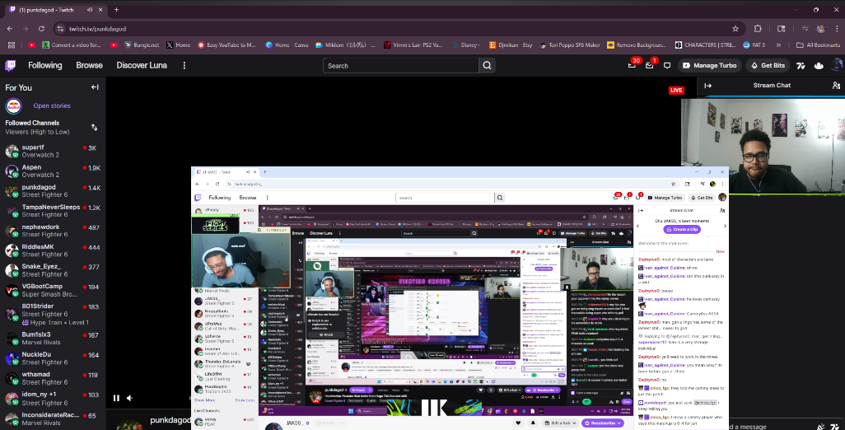This screenshot has height=430, width=845.
Task: Open the Chrome extensions puzzle icon
Action: point(758,29)
